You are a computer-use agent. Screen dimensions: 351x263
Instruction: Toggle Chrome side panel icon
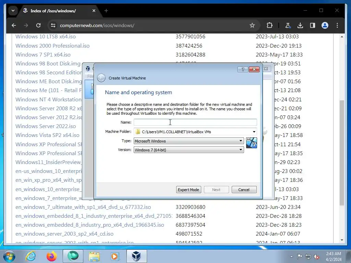[313, 25]
